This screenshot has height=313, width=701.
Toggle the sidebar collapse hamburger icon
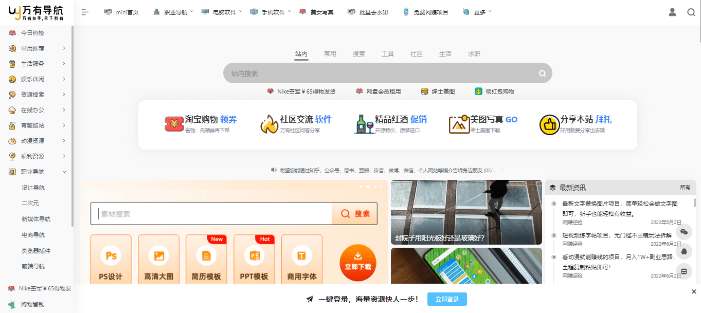tap(85, 12)
